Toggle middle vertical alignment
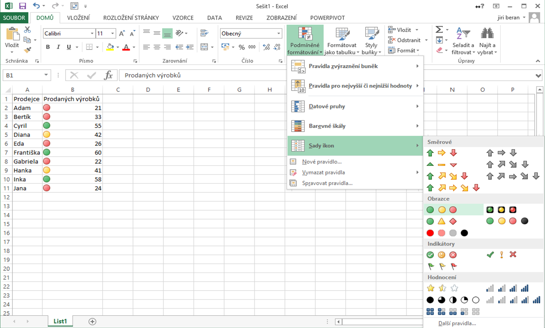The height and width of the screenshot is (328, 545). tap(157, 33)
